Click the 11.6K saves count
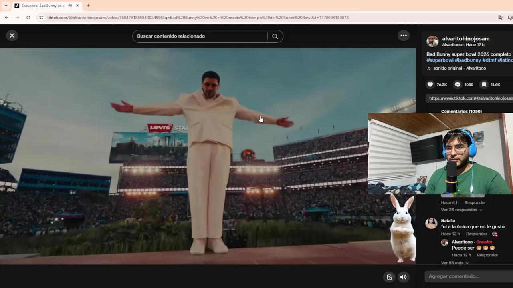 pos(495,85)
